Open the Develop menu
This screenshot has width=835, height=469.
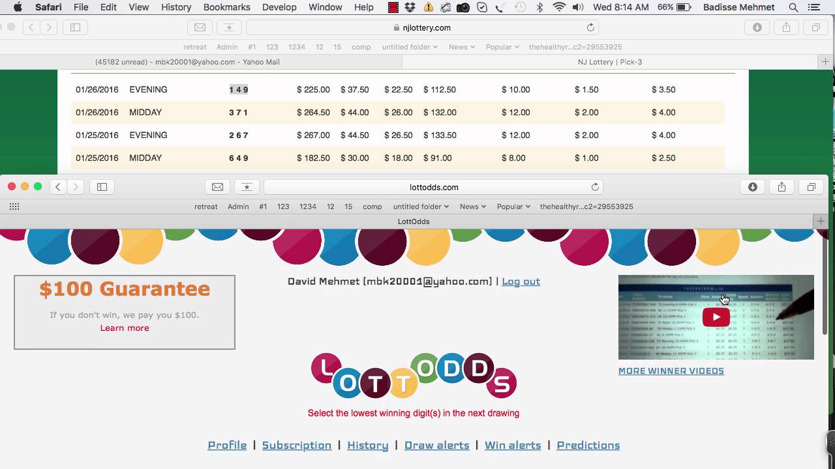tap(279, 7)
